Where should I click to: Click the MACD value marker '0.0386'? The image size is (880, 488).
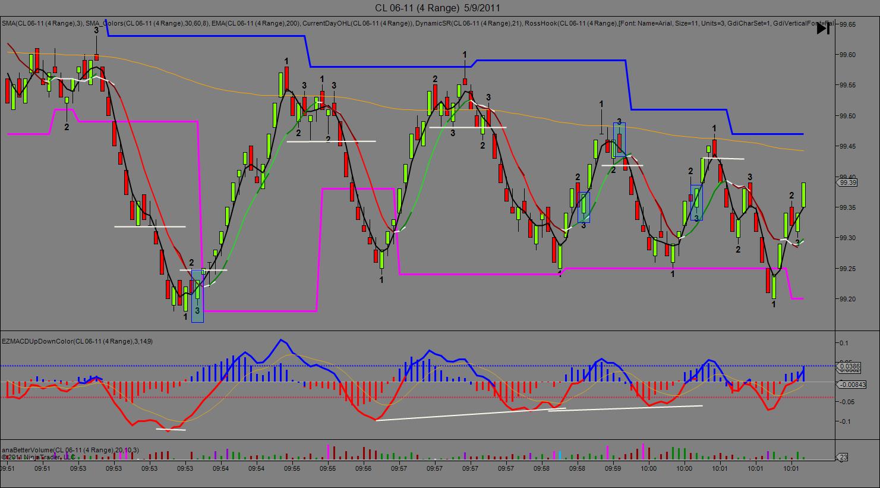click(850, 366)
